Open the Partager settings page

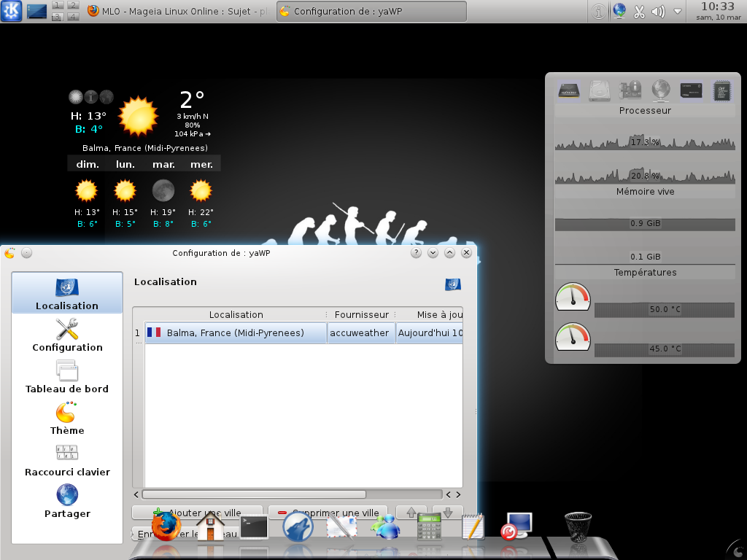click(67, 501)
